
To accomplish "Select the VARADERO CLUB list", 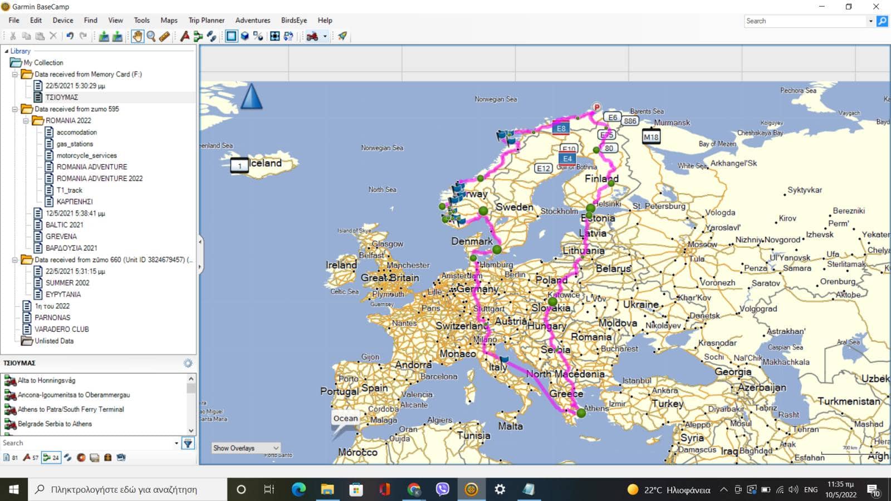I will [x=61, y=330].
